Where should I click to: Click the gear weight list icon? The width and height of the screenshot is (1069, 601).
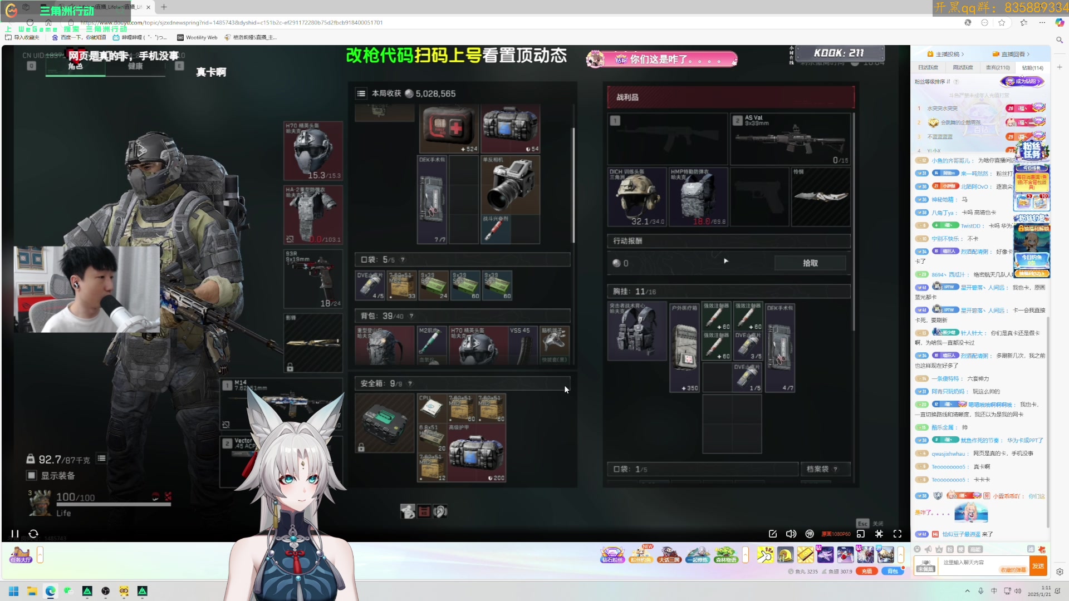coord(101,459)
